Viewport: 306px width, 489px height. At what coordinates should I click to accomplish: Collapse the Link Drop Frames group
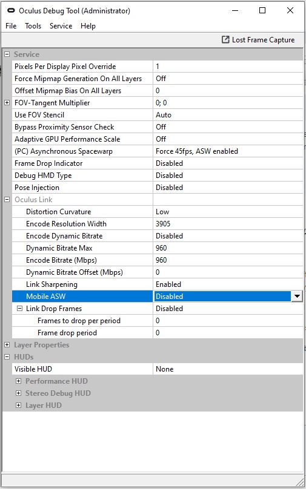[19, 309]
